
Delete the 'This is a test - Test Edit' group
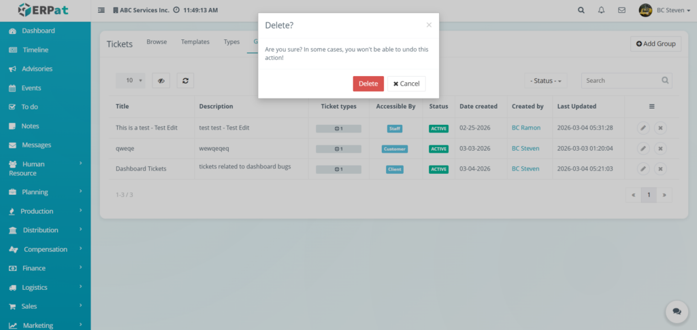point(660,128)
